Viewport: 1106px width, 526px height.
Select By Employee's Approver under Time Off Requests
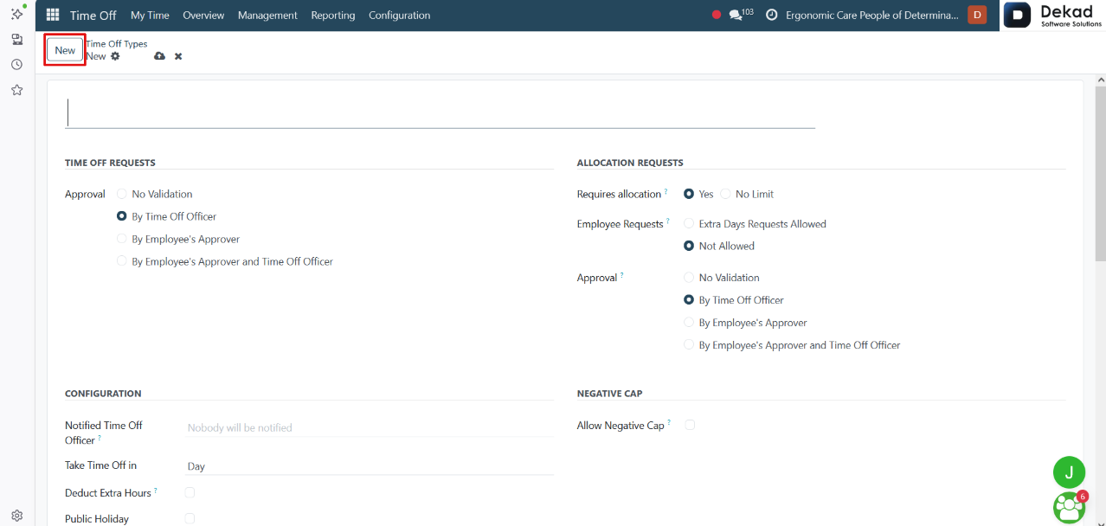point(122,239)
